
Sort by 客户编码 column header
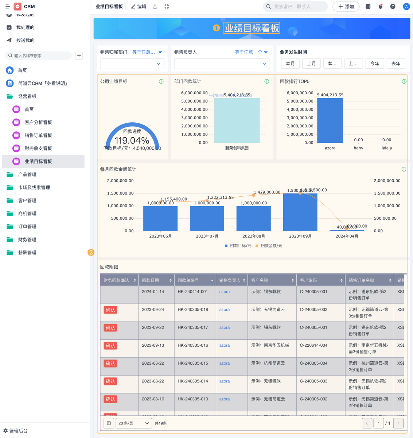[x=321, y=280]
